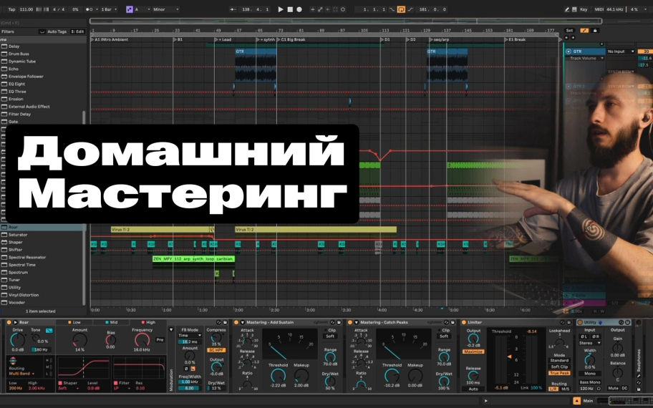Adjust the Roar Drive knob
Viewport: 653px width, 408px height.
pyautogui.click(x=16, y=339)
